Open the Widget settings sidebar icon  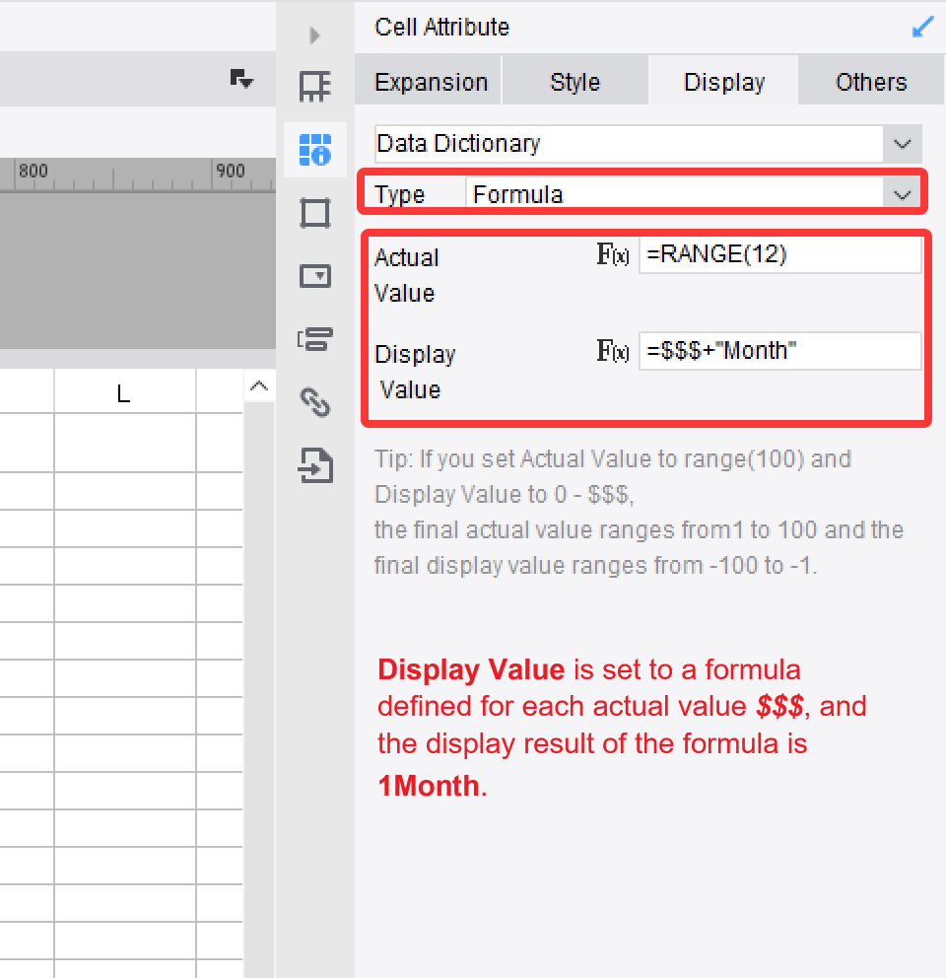tap(315, 276)
